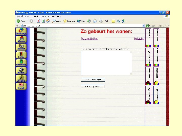Expand the forward button dropdown arrow
This screenshot has width=182, height=136.
click(x=35, y=21)
